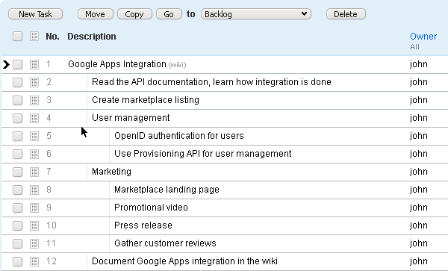Open the All owner filter
Screen dimensions: 448x271
pos(414,47)
